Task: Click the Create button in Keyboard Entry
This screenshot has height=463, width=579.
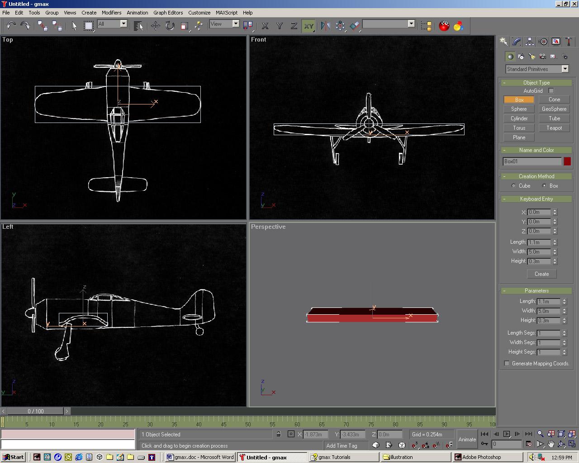Action: click(541, 274)
